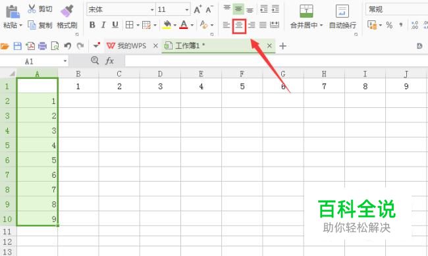The height and width of the screenshot is (256, 428).
Task: Open the Name Box A1 dropdown
Action: [65, 61]
